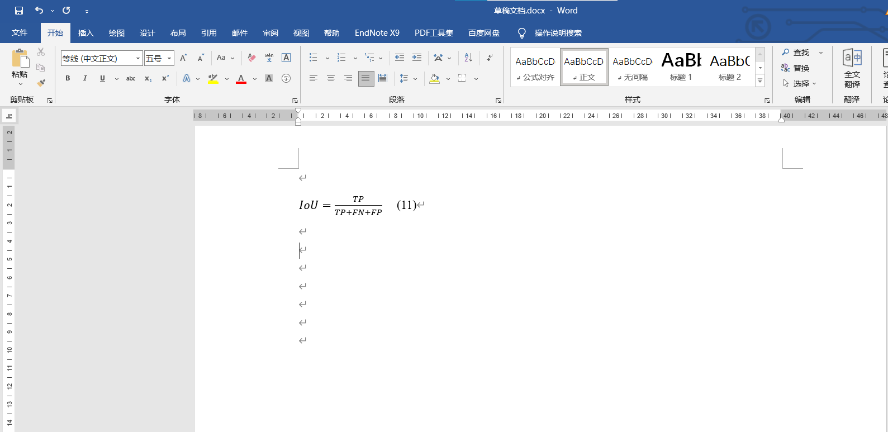Viewport: 888px width, 432px height.
Task: Apply the yellow text highlight color
Action: click(x=213, y=78)
